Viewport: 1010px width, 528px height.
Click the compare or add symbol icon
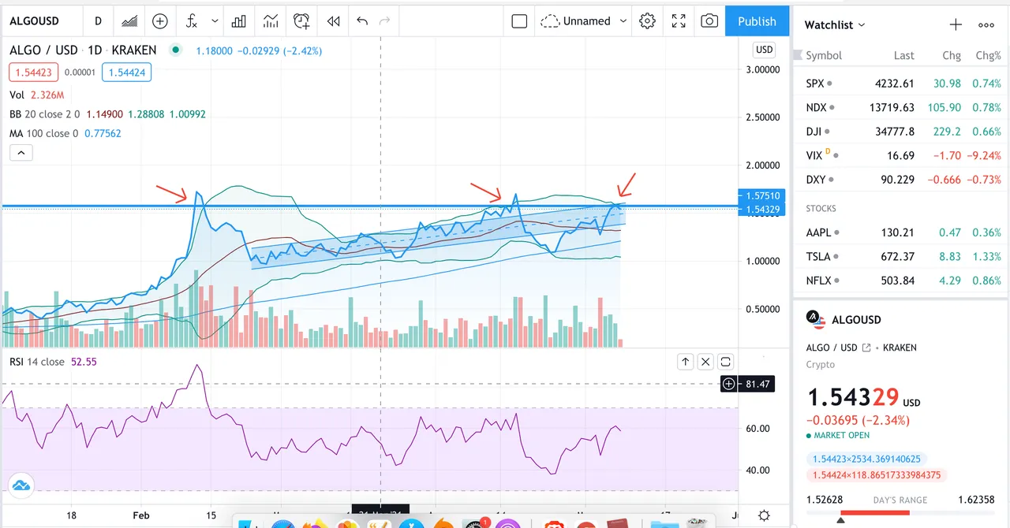[160, 21]
